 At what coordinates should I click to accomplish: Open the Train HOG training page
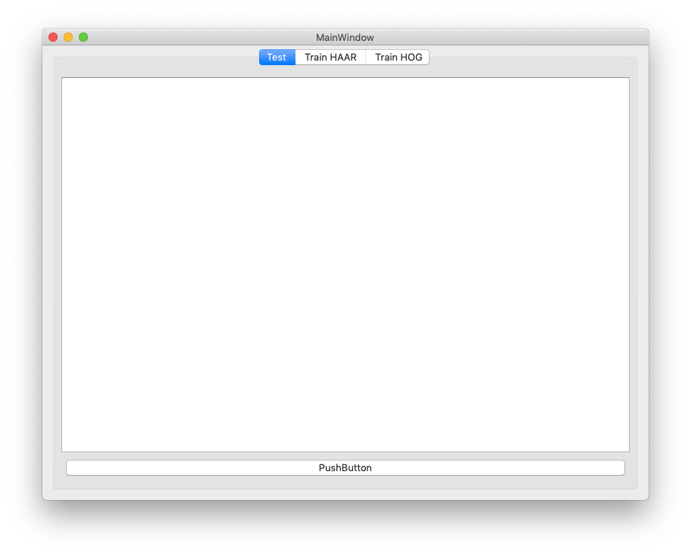pyautogui.click(x=397, y=57)
